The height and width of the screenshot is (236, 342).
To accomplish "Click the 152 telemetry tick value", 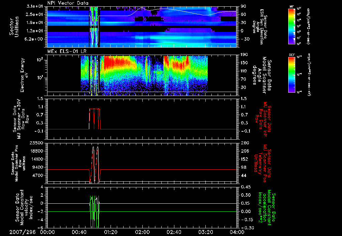I will [x=245, y=159].
